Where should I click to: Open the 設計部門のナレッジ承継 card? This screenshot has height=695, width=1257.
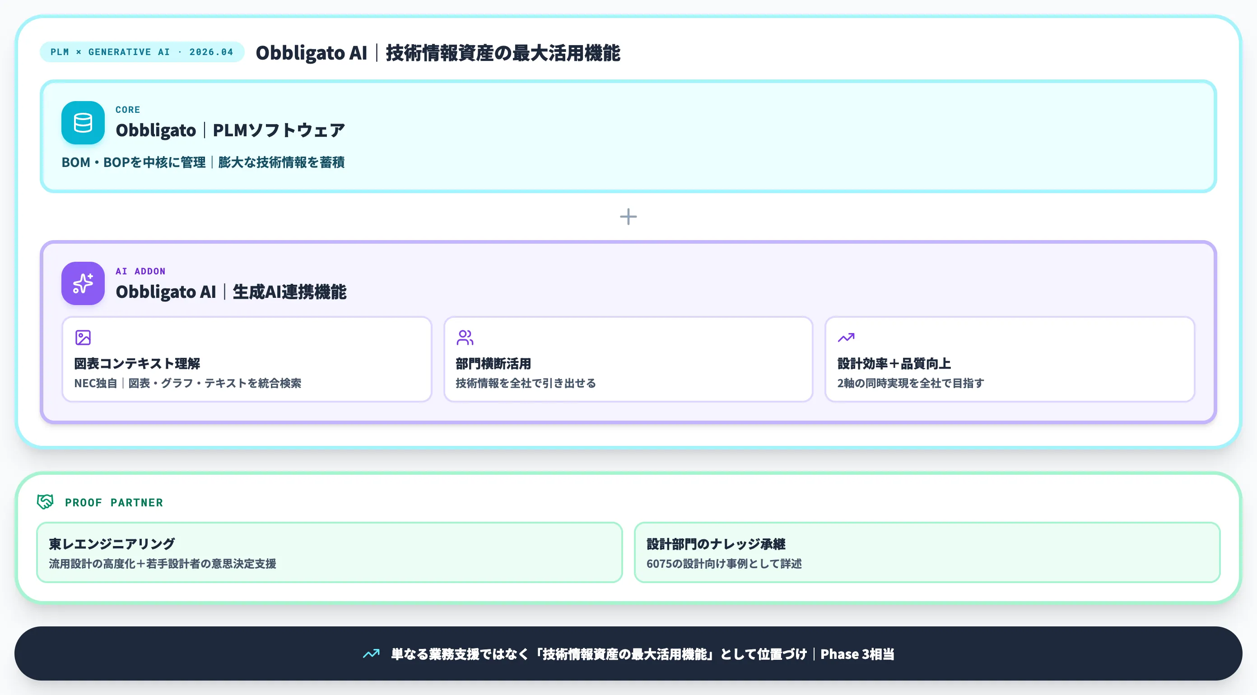tap(927, 552)
